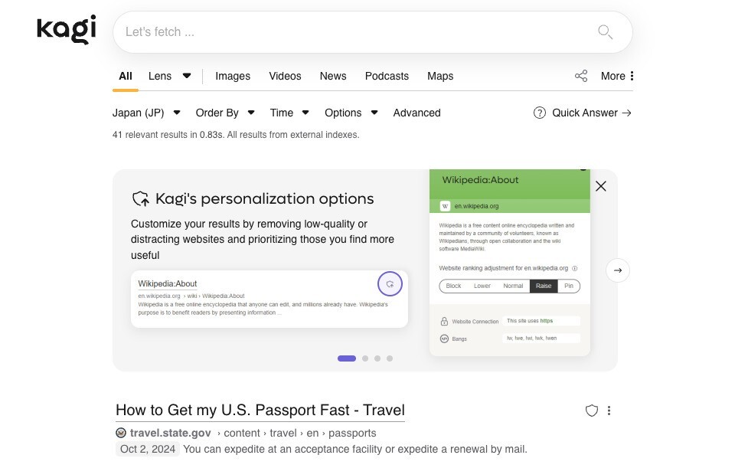748x468 pixels.
Task: Open the How to Get my U.S. Passport Fast link
Action: 260,410
